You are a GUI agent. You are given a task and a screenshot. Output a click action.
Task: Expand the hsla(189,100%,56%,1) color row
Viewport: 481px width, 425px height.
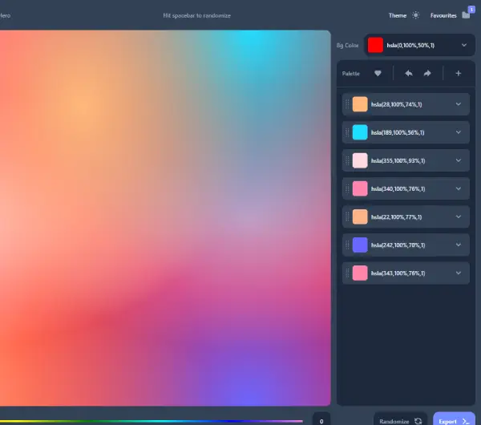pyautogui.click(x=459, y=132)
